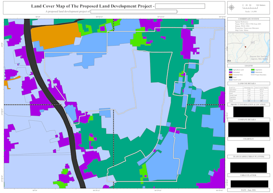
Task: Click the URBAN PLANNER heading
Action: pos(248,175)
